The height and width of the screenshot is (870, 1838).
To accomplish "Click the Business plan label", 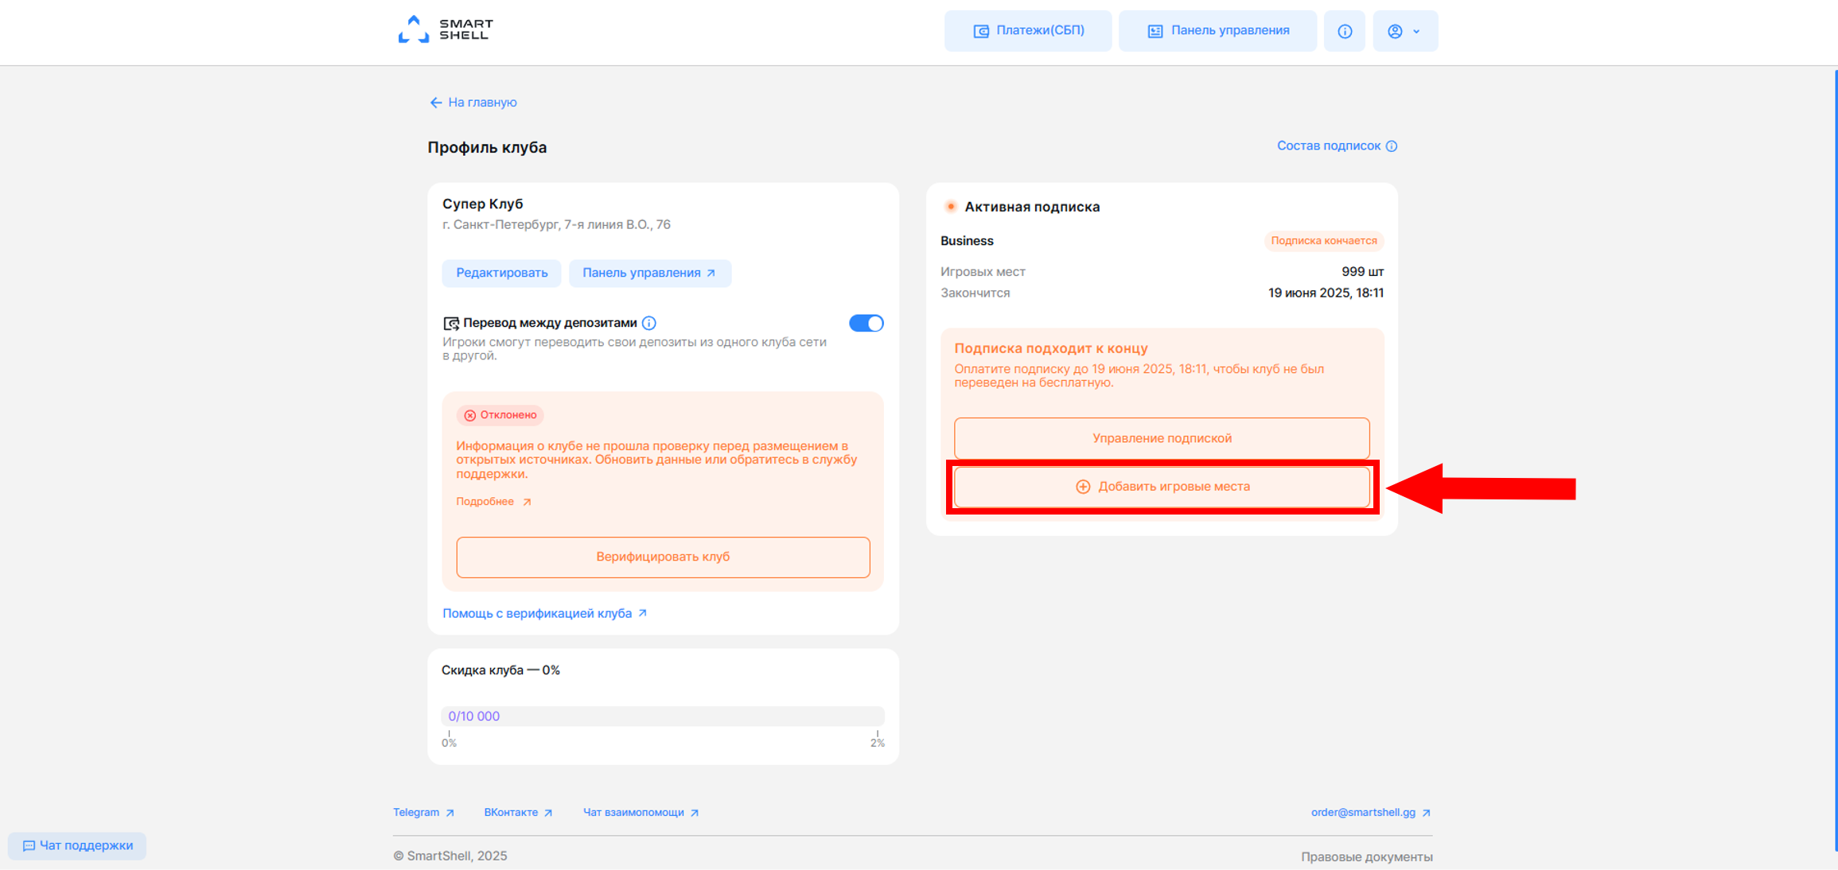I will click(967, 241).
